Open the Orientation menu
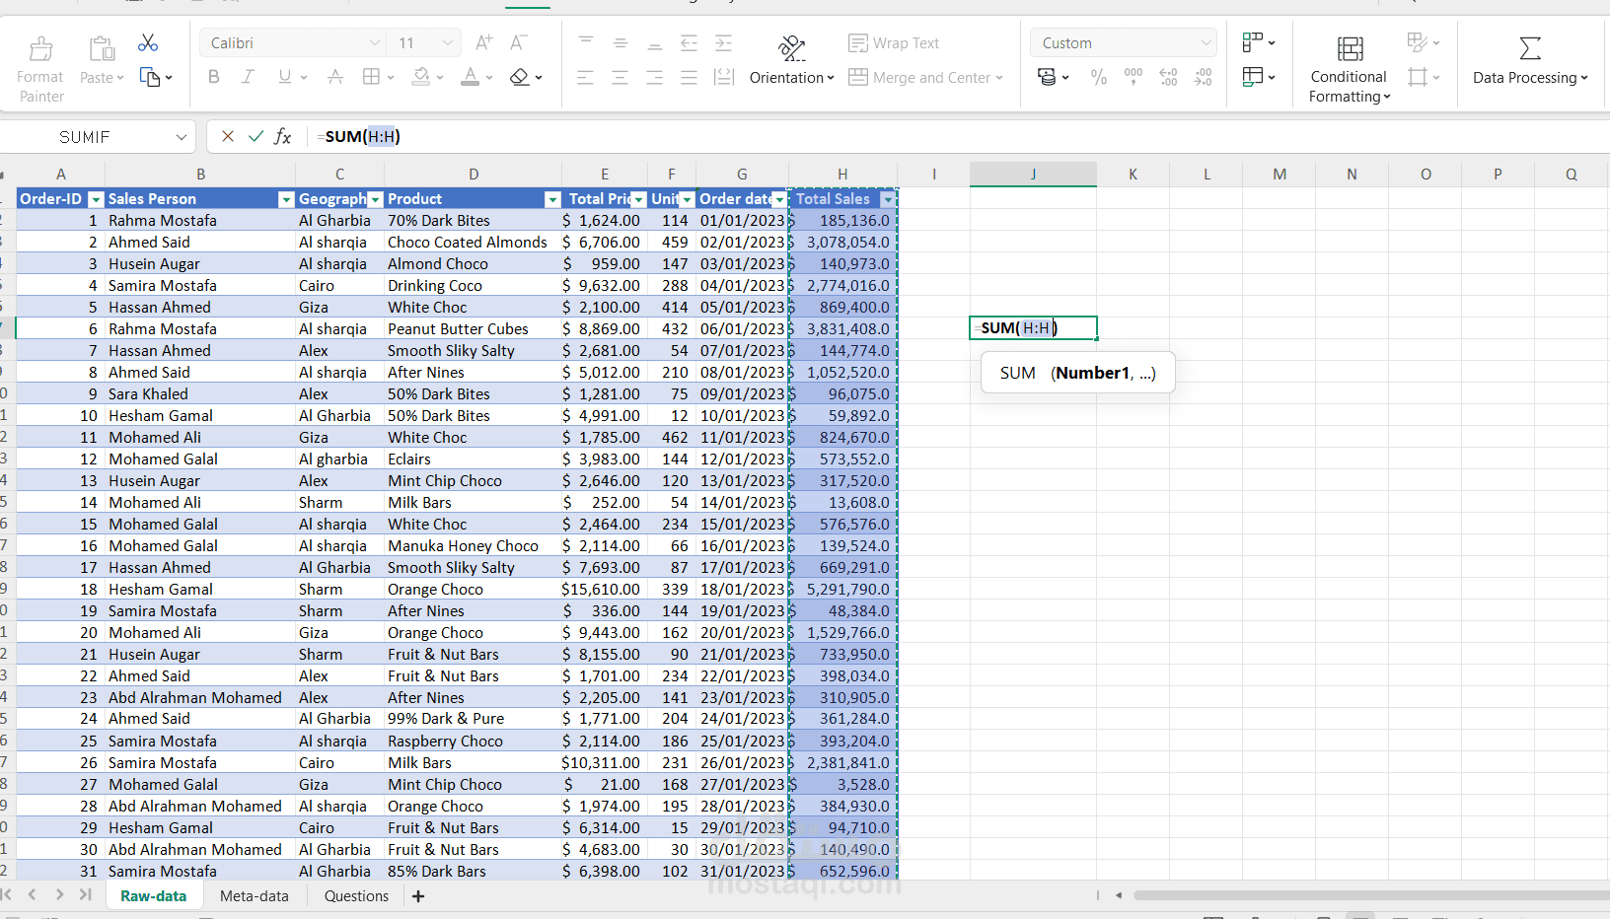The width and height of the screenshot is (1610, 919). click(x=791, y=60)
